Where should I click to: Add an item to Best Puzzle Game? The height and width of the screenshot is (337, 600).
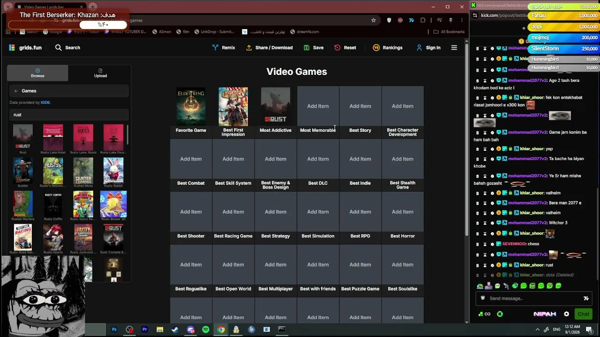pos(360,265)
